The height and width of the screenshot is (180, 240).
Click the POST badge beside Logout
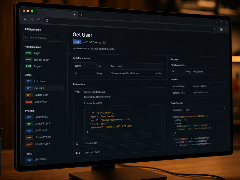[x=28, y=66]
